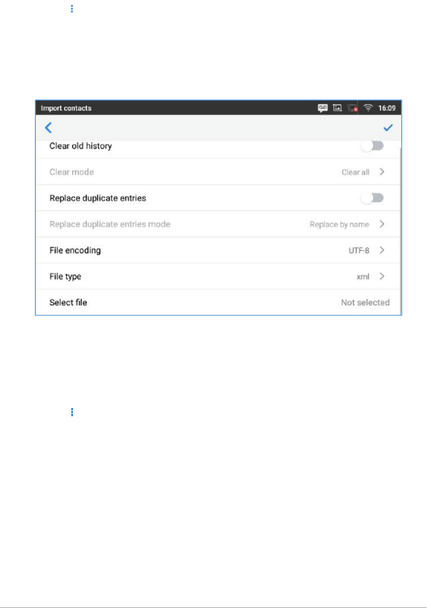The width and height of the screenshot is (427, 608).
Task: Tap the screen-cast icon with red dot
Action: tap(353, 108)
